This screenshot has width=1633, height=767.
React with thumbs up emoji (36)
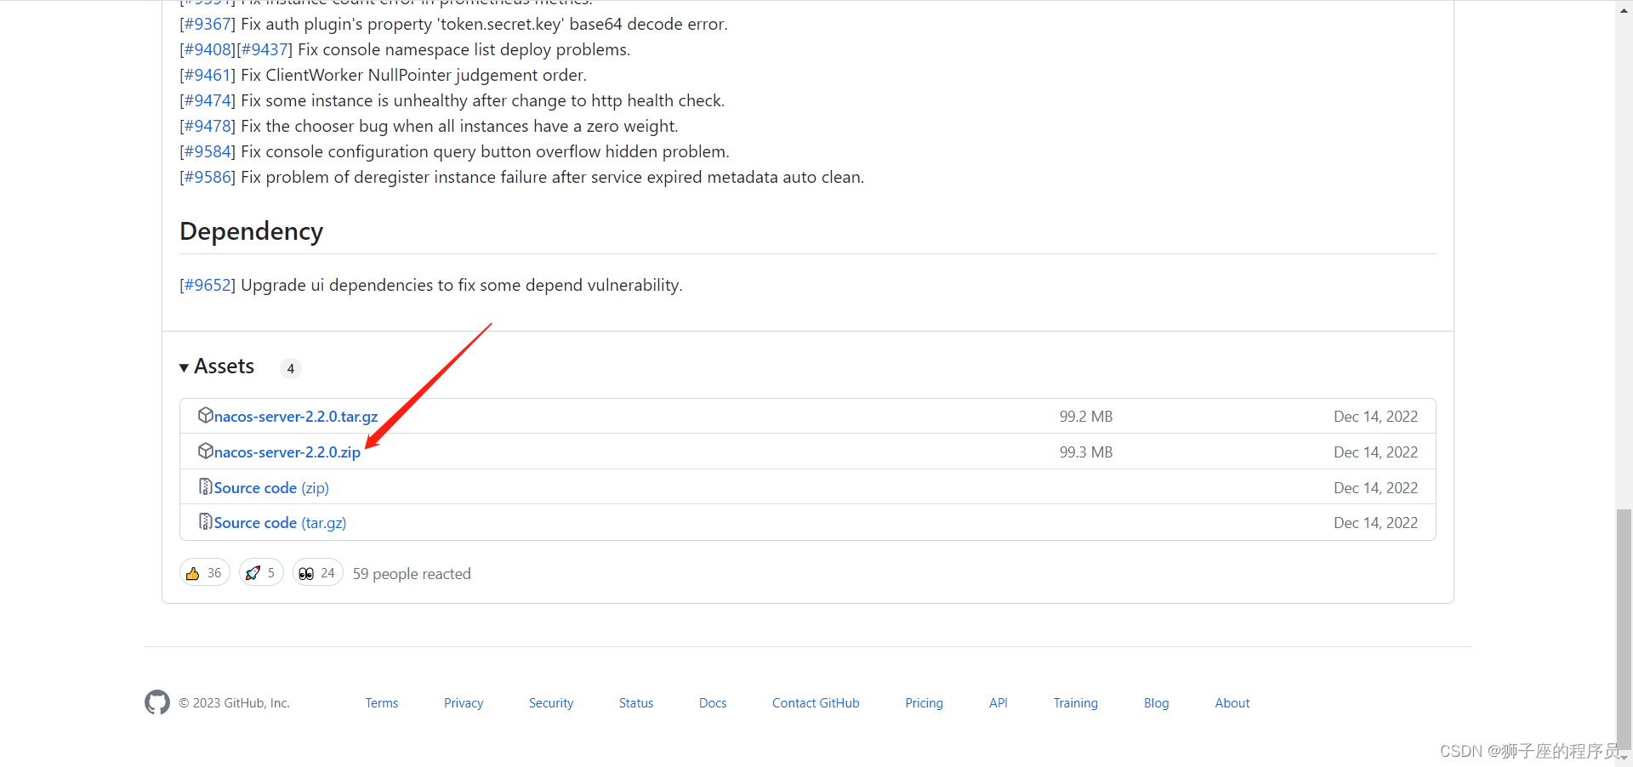[204, 573]
